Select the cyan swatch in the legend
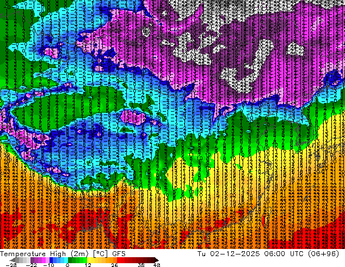The width and height of the screenshot is (345, 267). [x=66, y=260]
